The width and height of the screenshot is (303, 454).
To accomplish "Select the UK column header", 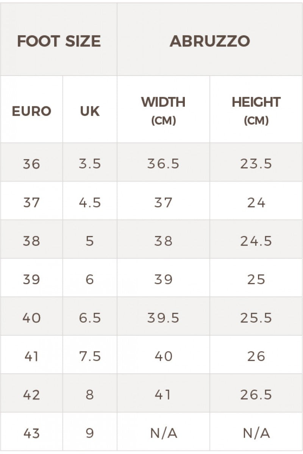I will 90,111.
